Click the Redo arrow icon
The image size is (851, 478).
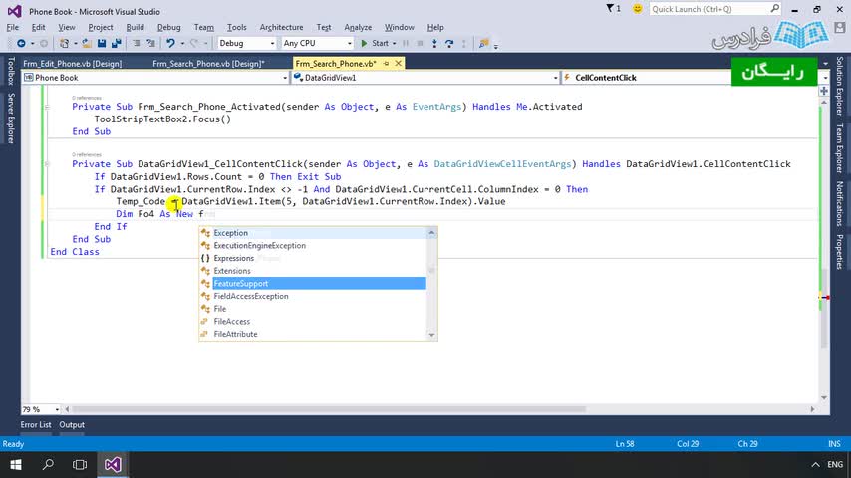[193, 43]
